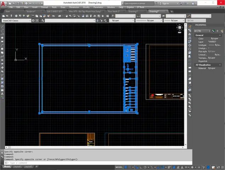Click the Redo arrow in standard toolbar
This screenshot has width=225, height=170.
[x=60, y=16]
